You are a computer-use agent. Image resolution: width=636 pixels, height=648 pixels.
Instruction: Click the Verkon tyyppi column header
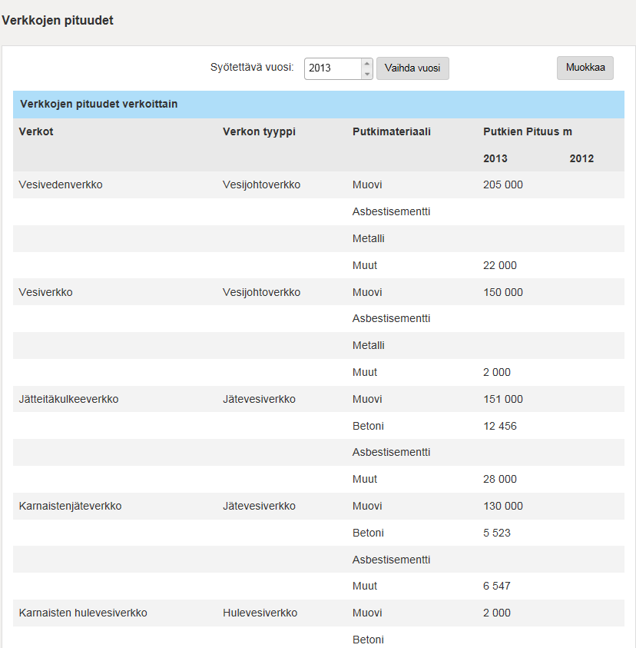coord(260,132)
